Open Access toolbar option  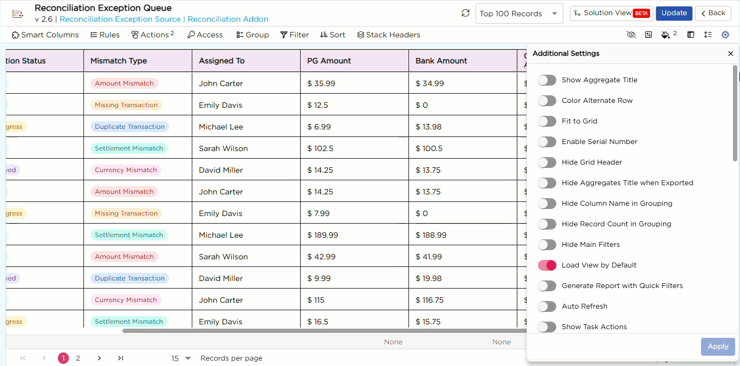[205, 35]
